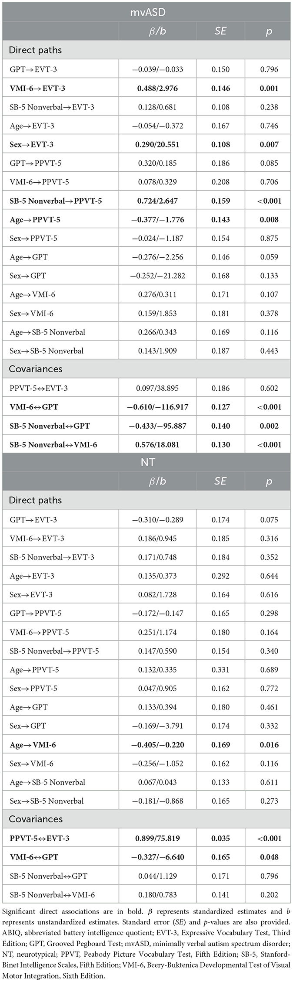Click the estimate −0.610/−116.917
293x982 pixels.
(x=157, y=407)
